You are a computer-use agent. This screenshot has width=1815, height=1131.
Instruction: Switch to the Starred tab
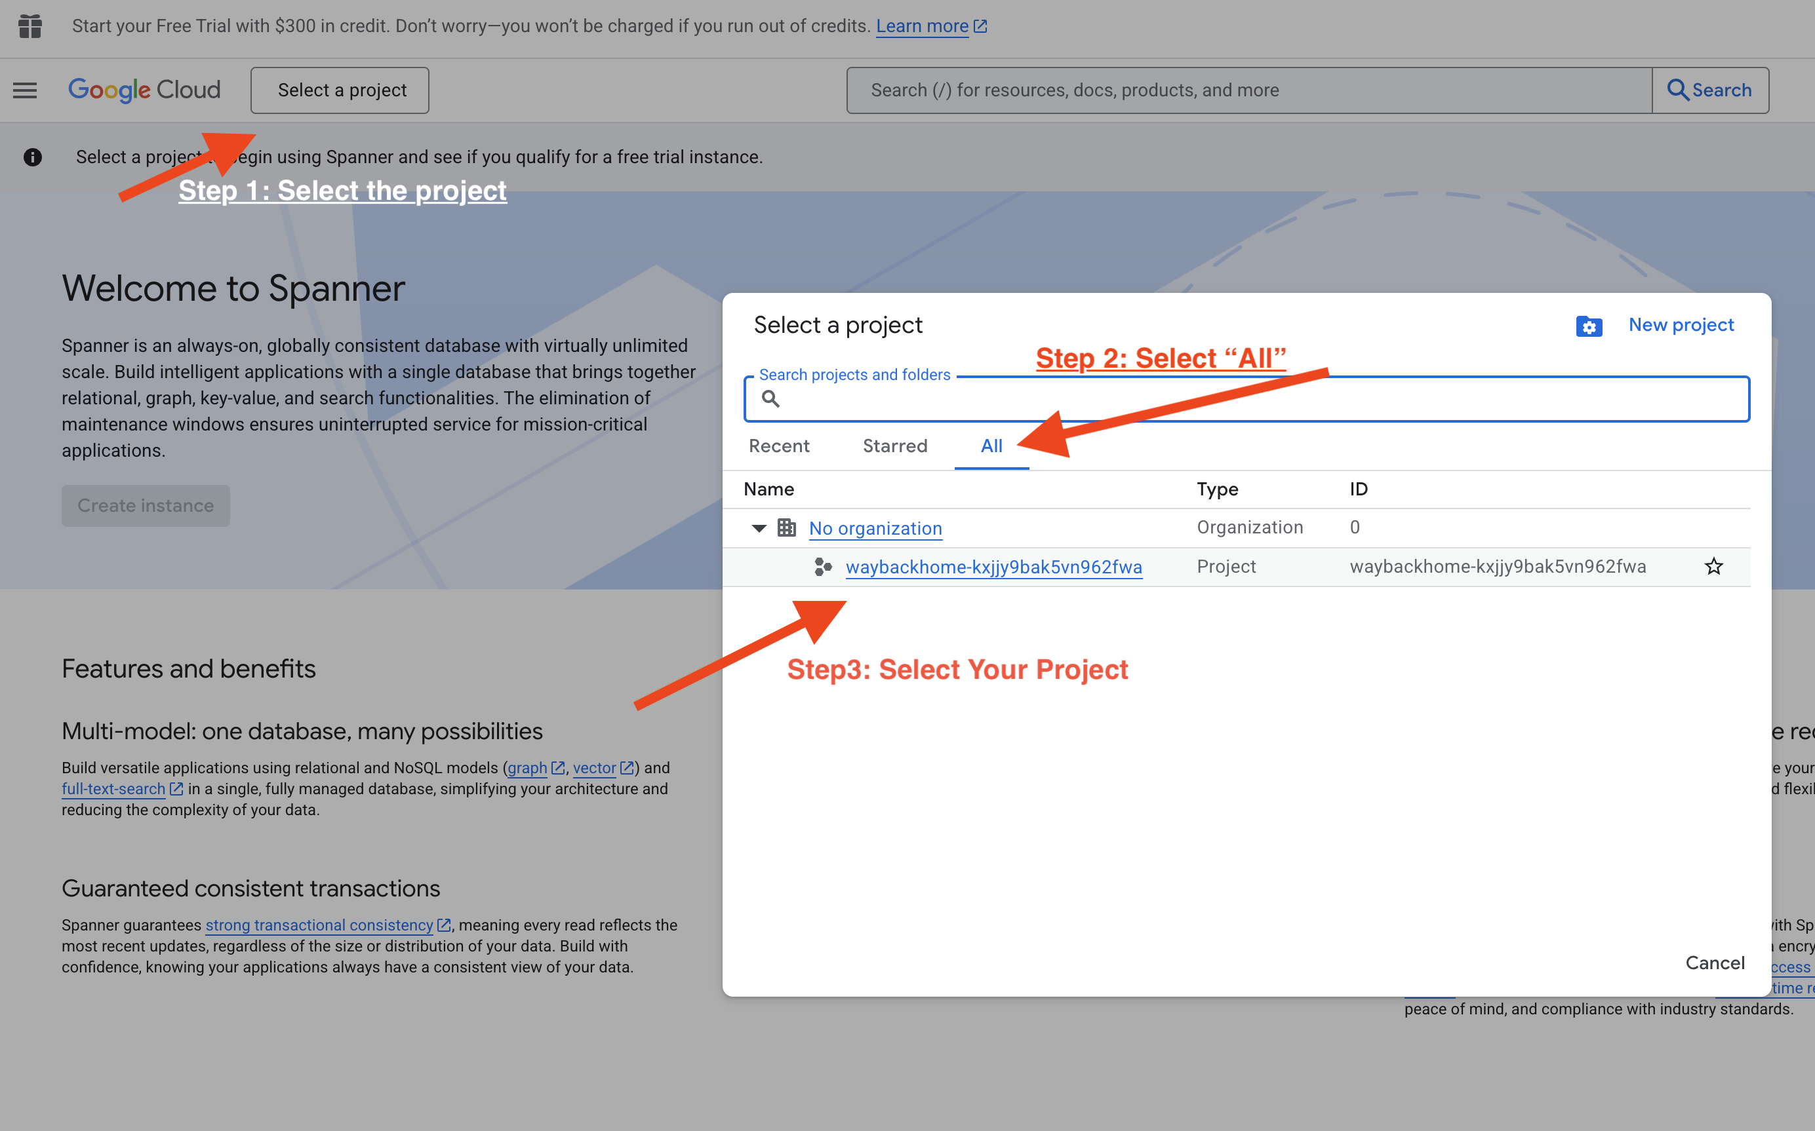coord(894,446)
